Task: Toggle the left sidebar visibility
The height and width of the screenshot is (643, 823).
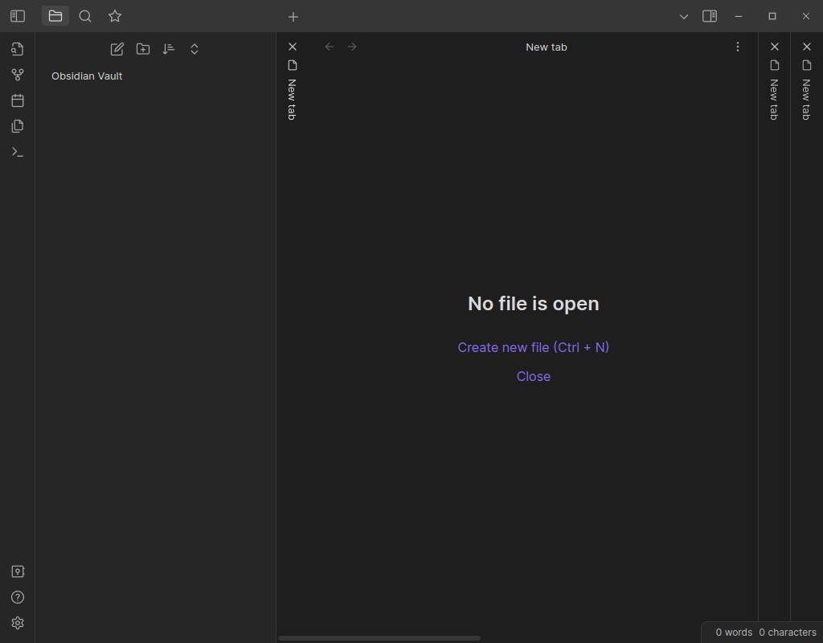Action: pyautogui.click(x=17, y=16)
